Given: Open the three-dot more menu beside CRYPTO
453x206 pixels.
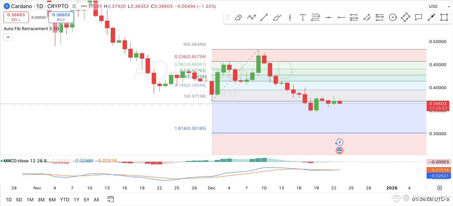Looking at the screenshot, I should pyautogui.click(x=84, y=6).
